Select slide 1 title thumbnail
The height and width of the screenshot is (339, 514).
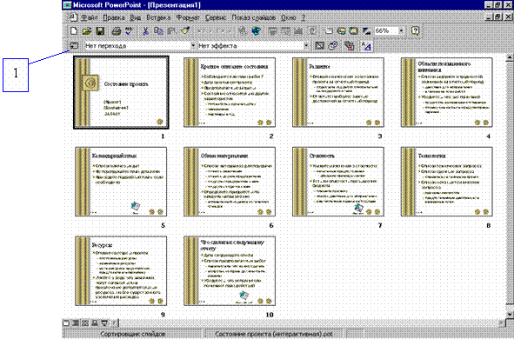point(121,92)
